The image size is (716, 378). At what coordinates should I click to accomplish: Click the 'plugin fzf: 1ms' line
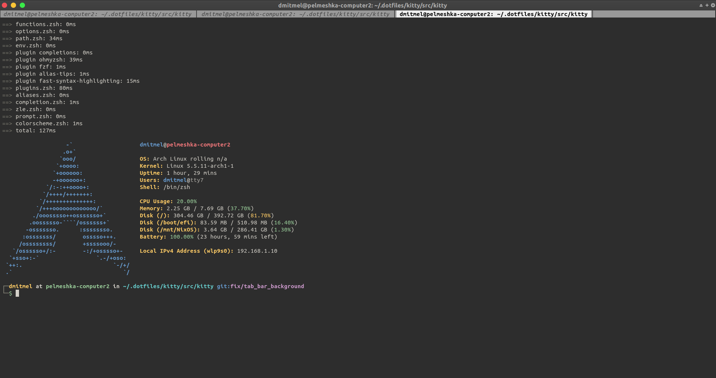coord(34,67)
